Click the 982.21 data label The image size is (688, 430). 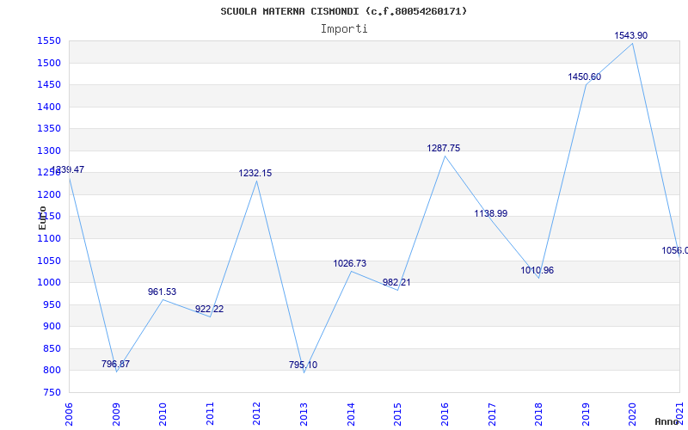click(x=396, y=282)
